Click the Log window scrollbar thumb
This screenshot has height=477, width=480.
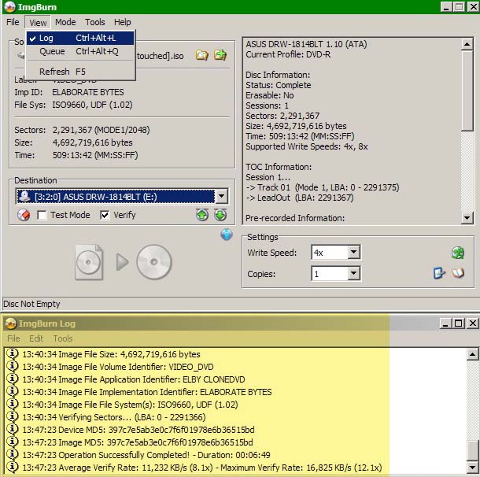tap(472, 450)
